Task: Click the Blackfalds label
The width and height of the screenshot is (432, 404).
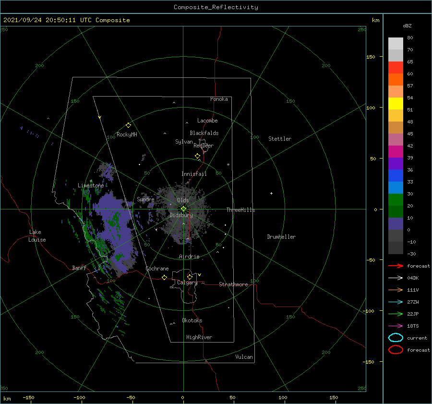Action: pyautogui.click(x=204, y=133)
